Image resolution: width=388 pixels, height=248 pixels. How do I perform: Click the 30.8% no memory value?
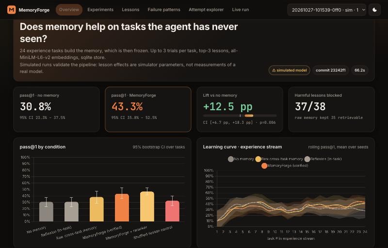point(35,107)
